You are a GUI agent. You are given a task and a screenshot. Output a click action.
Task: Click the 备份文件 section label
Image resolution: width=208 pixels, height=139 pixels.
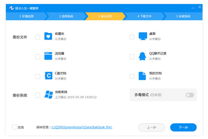coord(20,37)
